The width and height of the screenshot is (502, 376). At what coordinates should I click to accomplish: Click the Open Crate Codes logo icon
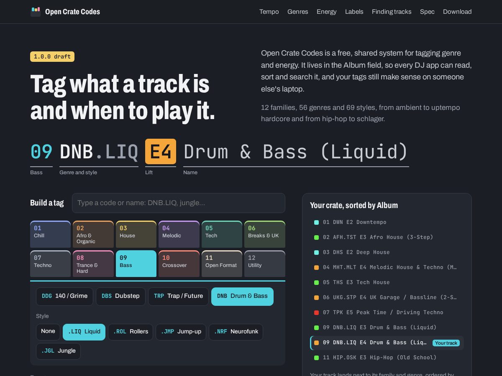click(x=36, y=12)
